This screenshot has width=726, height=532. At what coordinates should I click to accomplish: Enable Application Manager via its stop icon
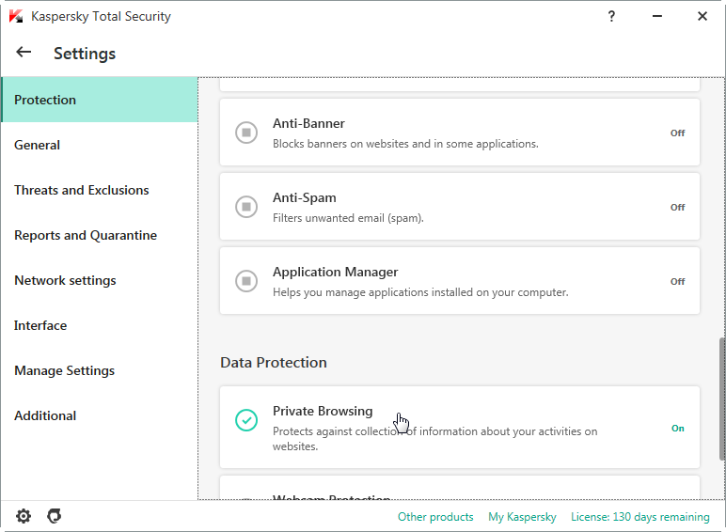(x=246, y=281)
